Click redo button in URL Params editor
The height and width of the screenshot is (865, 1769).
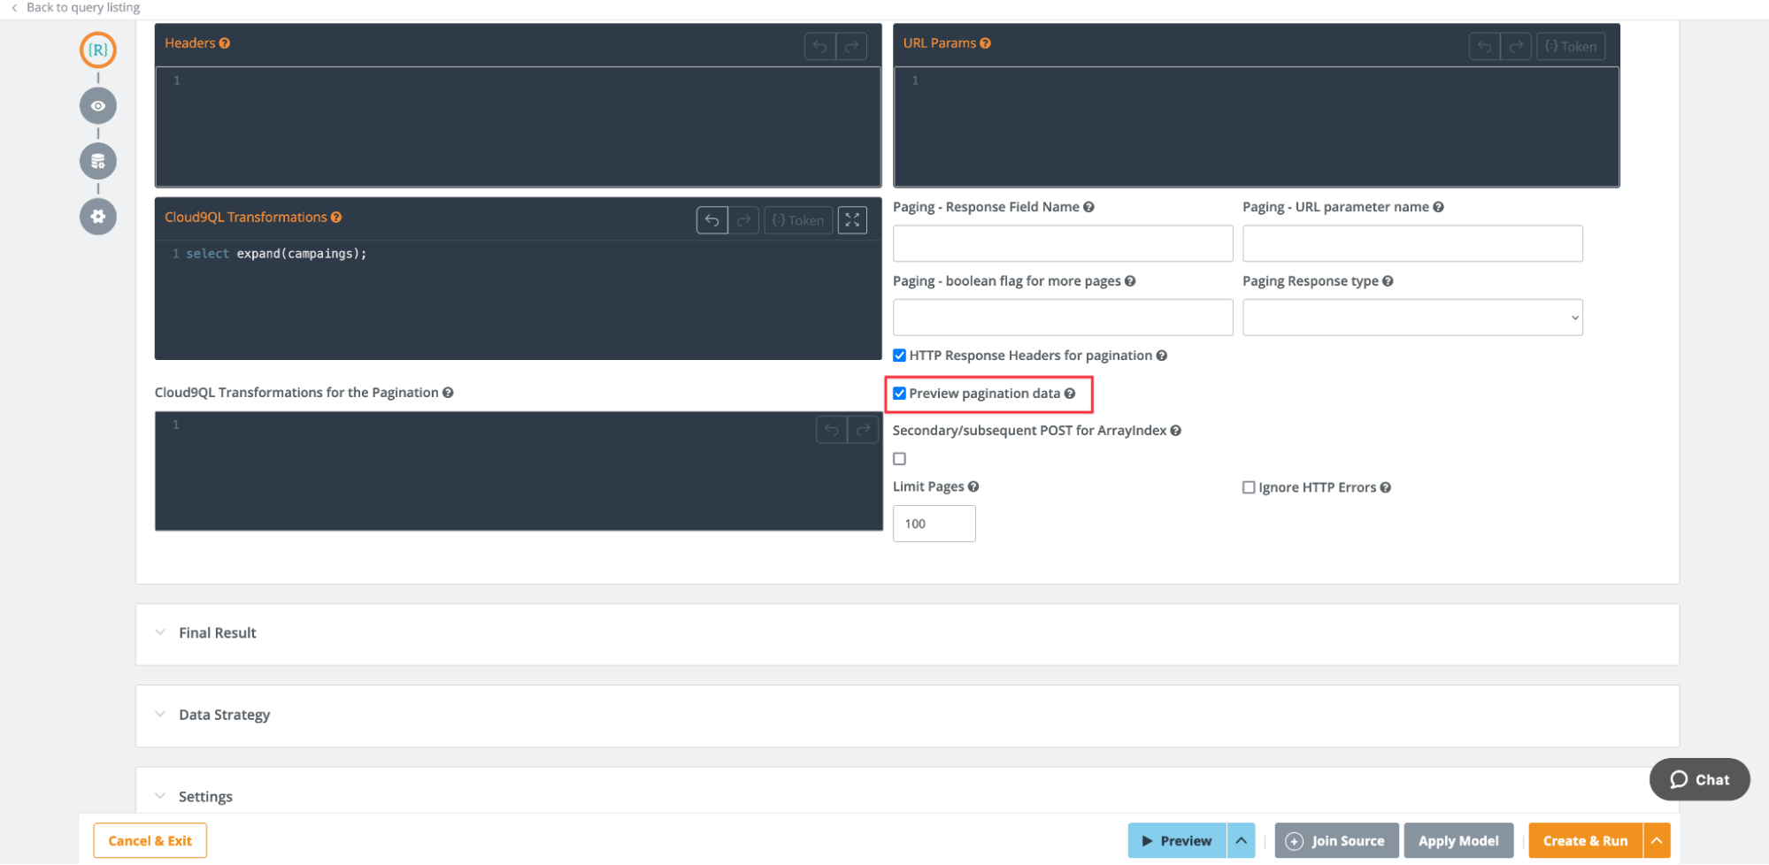pos(1515,46)
